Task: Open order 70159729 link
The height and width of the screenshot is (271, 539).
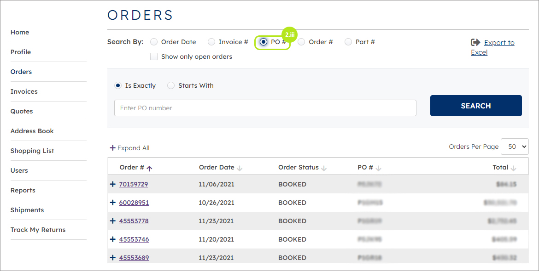Action: [134, 184]
